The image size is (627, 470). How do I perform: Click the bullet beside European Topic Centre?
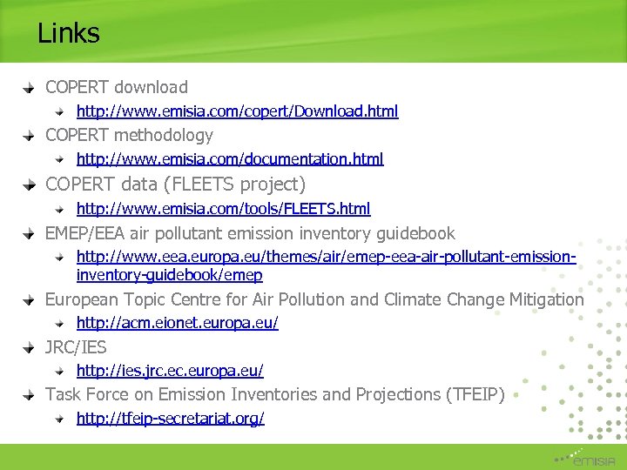point(29,299)
